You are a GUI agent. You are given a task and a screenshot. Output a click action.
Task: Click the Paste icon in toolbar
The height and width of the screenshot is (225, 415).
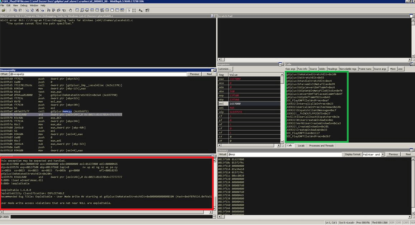click(x=20, y=10)
